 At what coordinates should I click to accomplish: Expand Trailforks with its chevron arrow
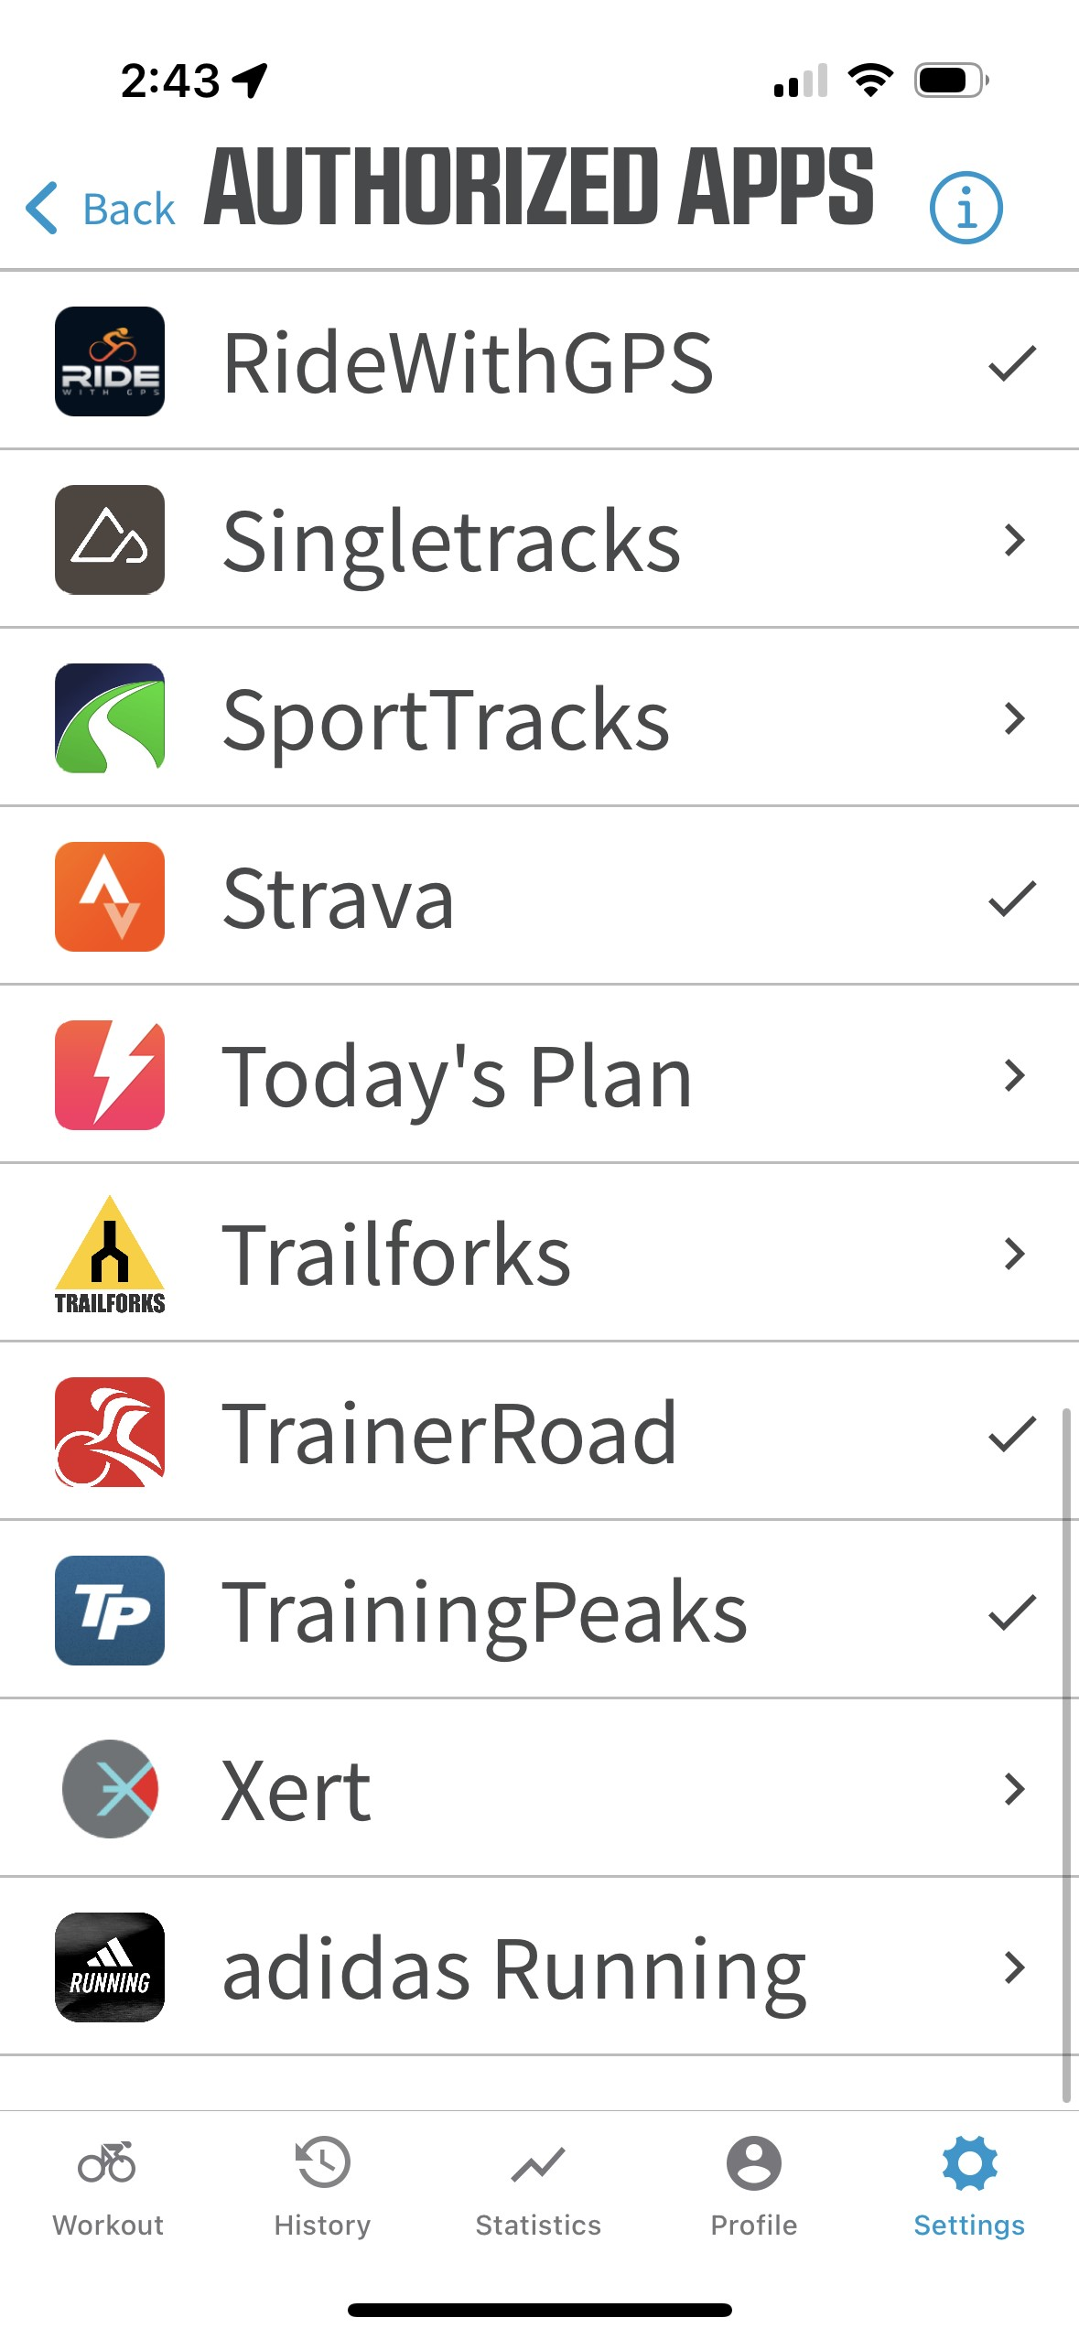pyautogui.click(x=1014, y=1254)
